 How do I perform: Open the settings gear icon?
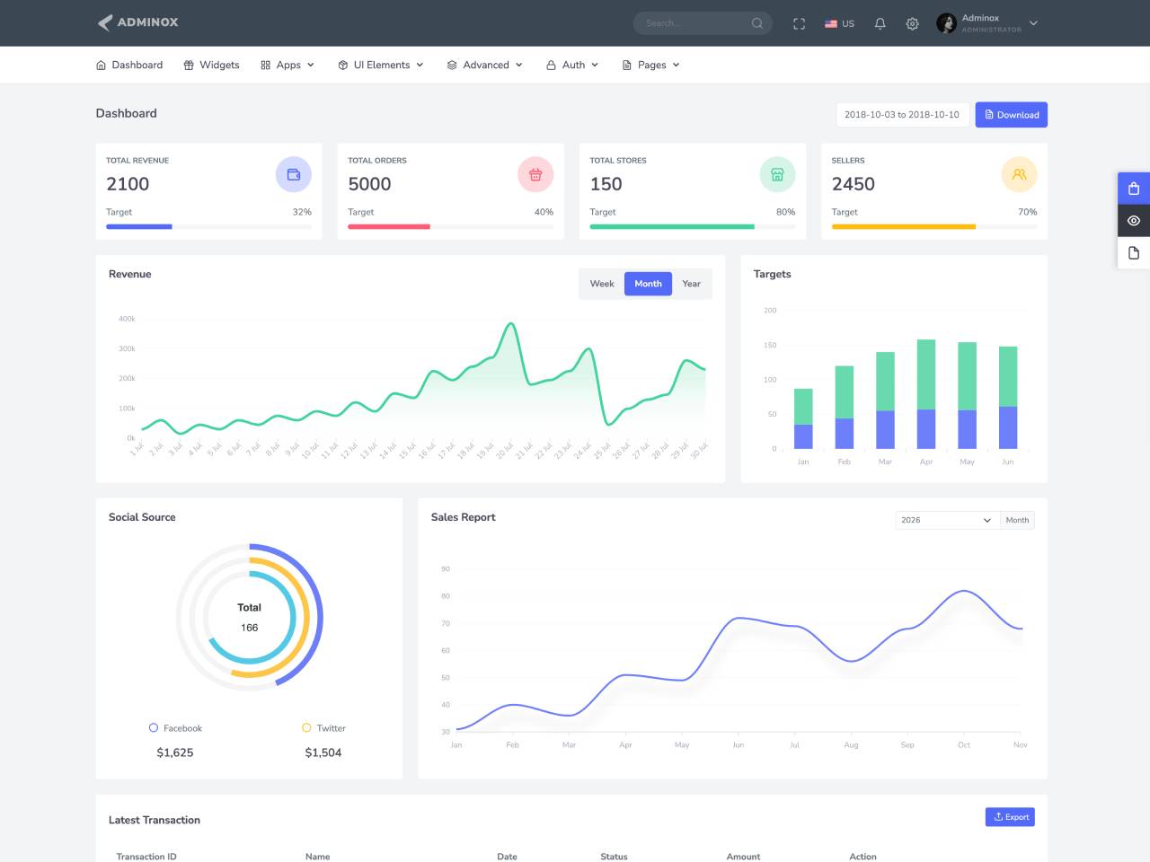point(913,23)
